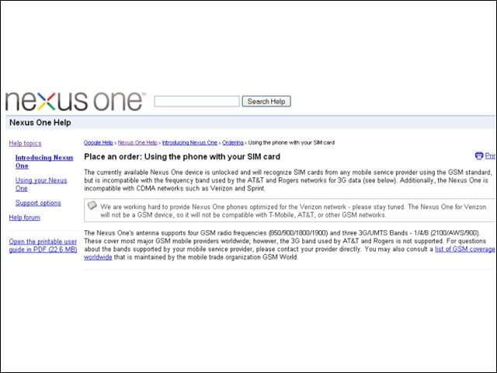Click the printer icon beside Print

(479, 155)
